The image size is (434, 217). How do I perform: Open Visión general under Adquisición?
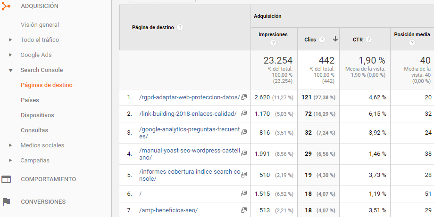coord(40,25)
